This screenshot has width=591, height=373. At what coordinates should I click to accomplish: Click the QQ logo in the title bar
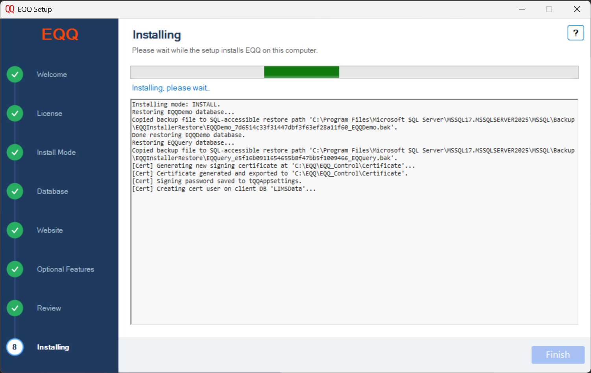tap(9, 9)
